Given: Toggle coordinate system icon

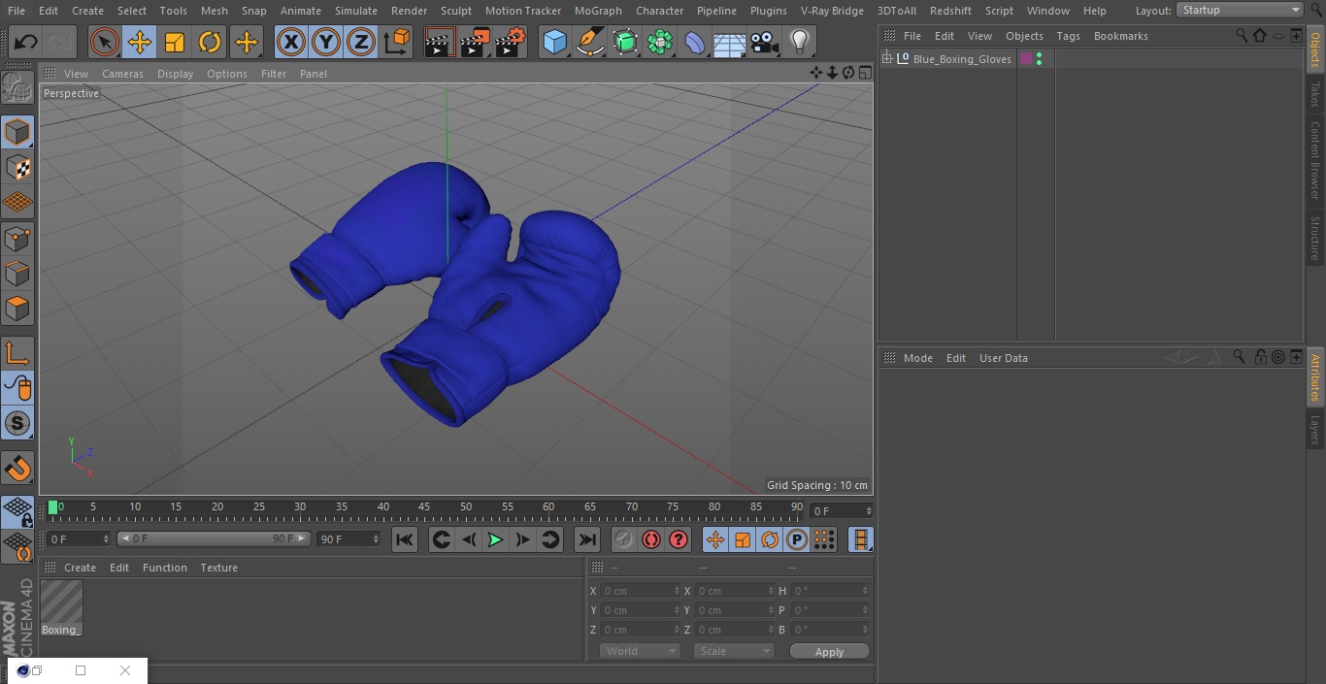Looking at the screenshot, I should tap(397, 42).
